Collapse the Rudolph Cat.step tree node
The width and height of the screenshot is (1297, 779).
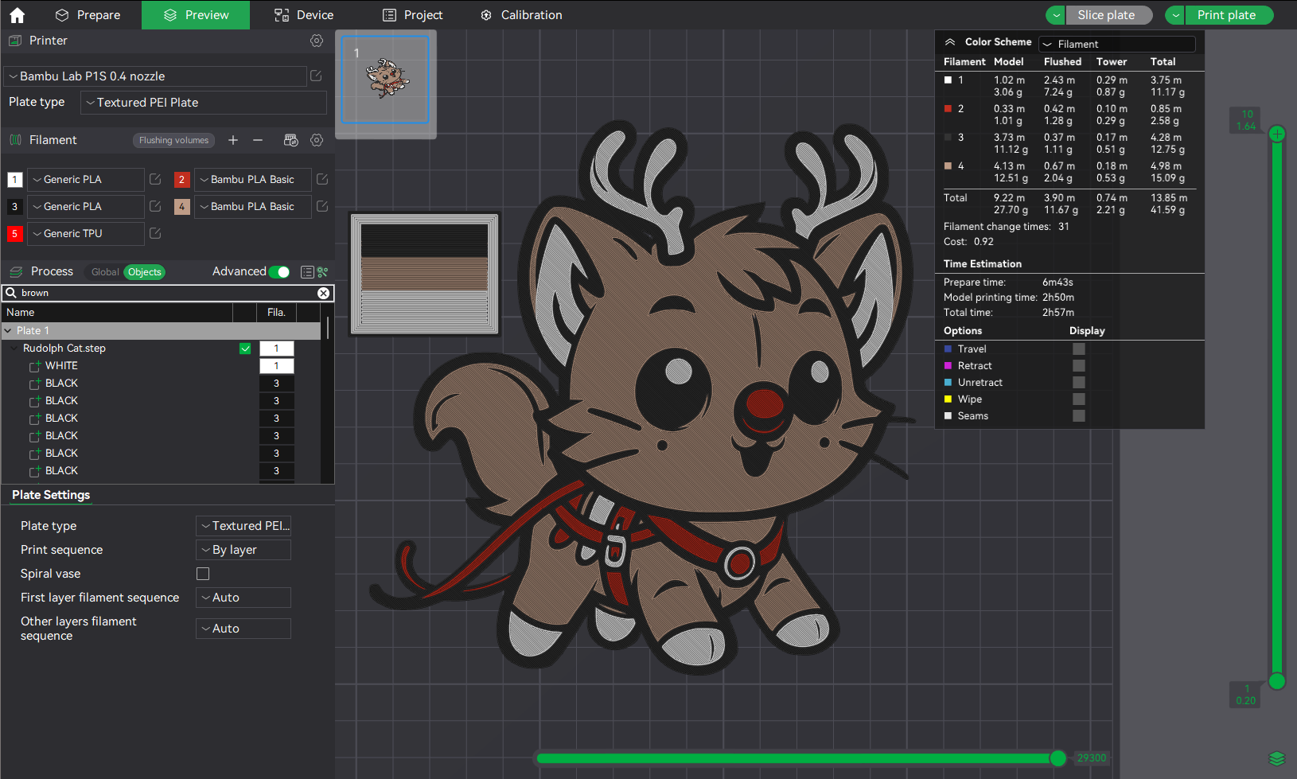pyautogui.click(x=14, y=349)
